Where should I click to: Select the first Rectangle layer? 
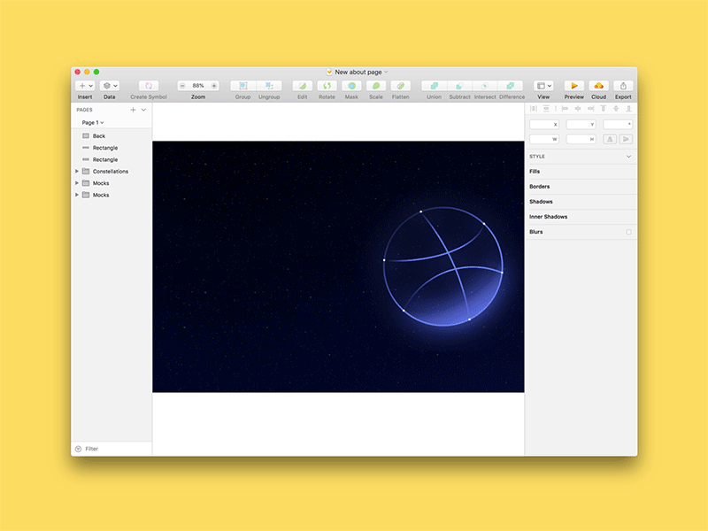(112, 148)
